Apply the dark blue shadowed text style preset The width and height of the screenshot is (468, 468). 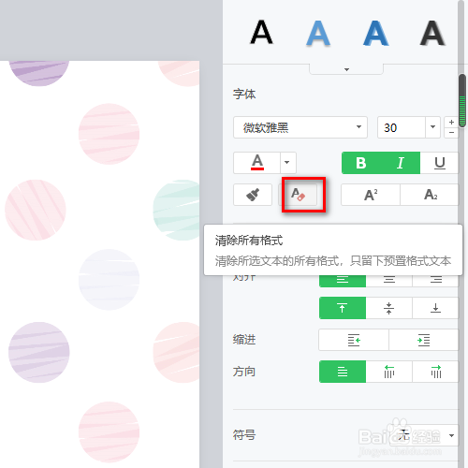click(376, 33)
